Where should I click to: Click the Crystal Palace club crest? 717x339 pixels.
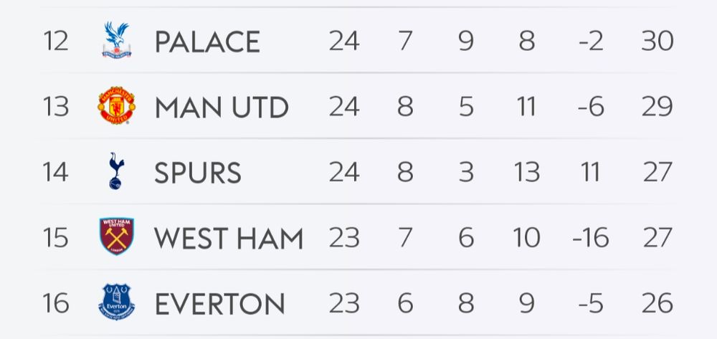116,40
